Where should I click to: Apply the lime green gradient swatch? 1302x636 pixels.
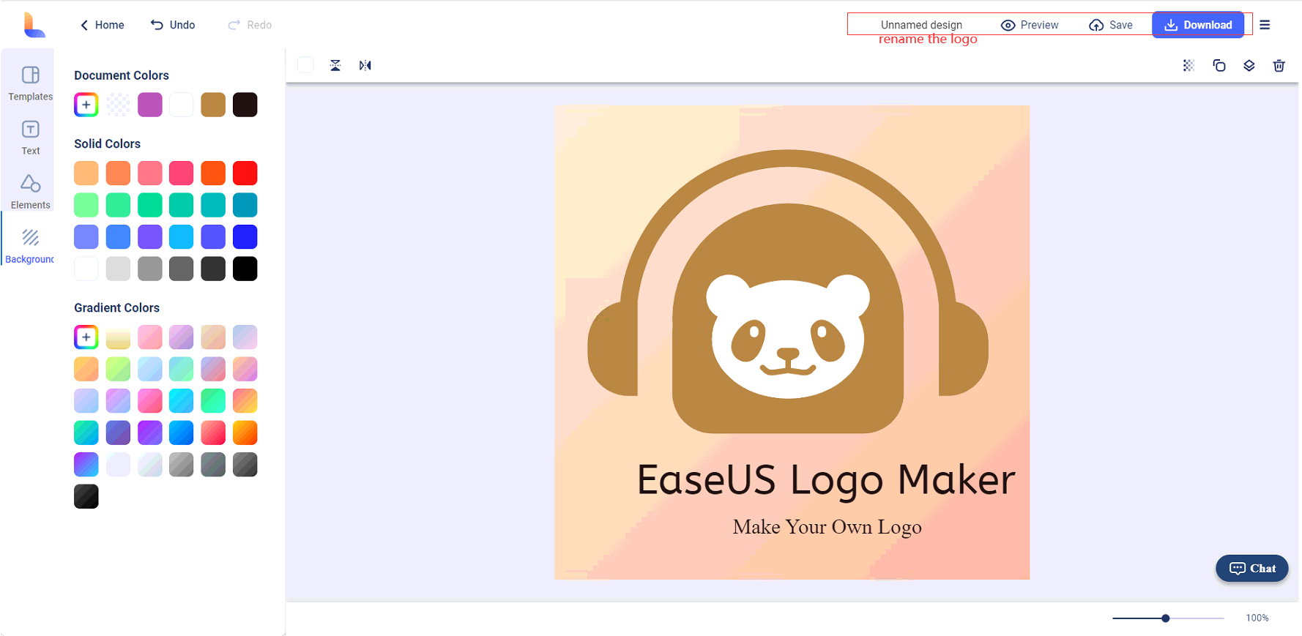click(118, 370)
